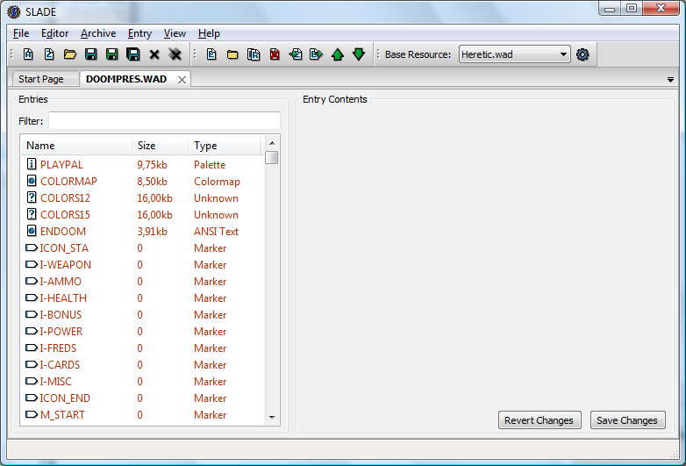Switch to the Start Page tab
This screenshot has width=686, height=466.
(41, 79)
